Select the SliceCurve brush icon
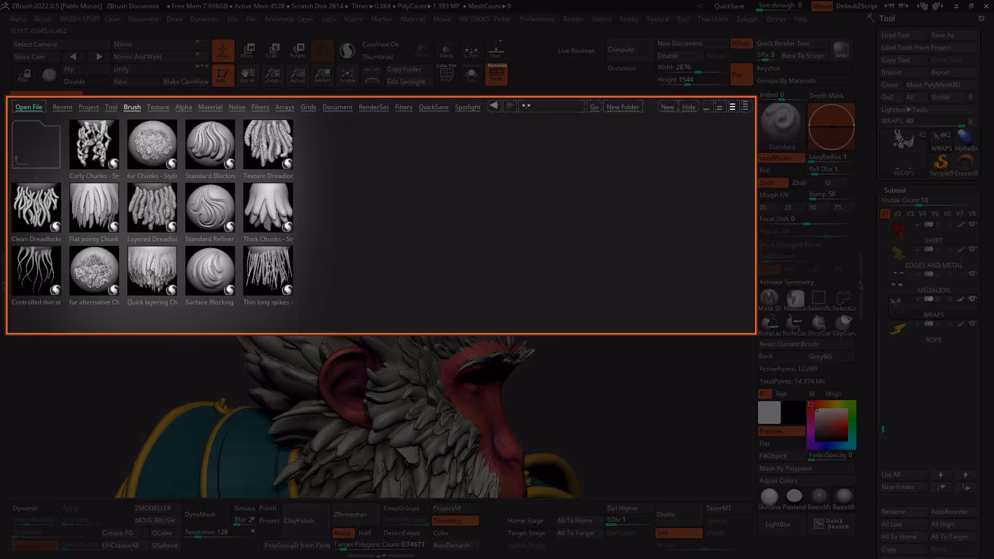 tap(819, 325)
